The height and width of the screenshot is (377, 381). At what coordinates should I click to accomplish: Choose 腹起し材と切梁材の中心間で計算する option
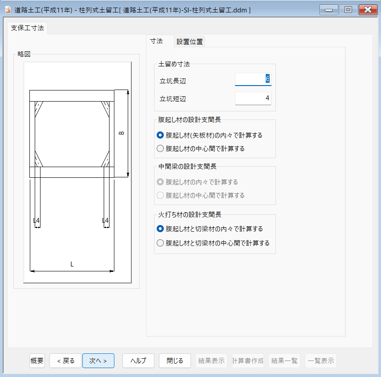(161, 243)
